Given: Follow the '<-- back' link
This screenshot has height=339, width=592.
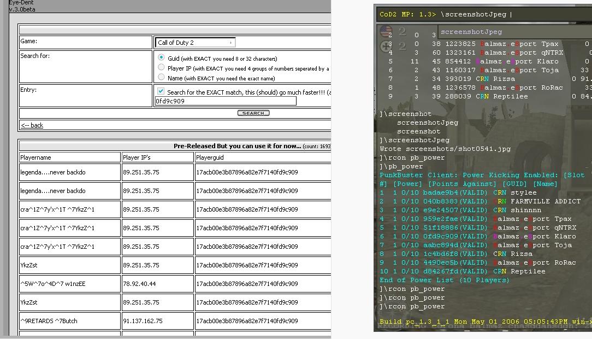Looking at the screenshot, I should (32, 125).
